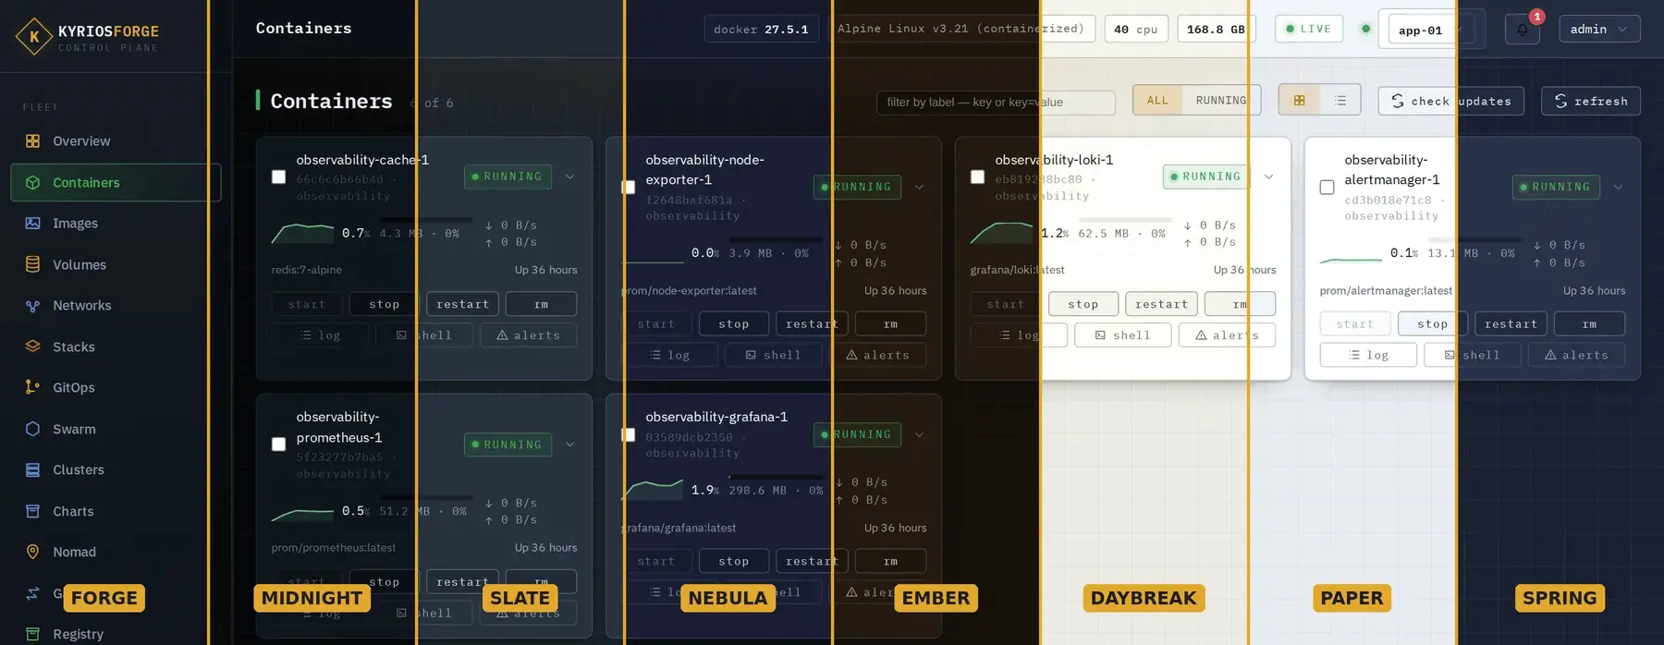
Task: Open log for observability-alertmanager-1
Action: (x=1369, y=355)
